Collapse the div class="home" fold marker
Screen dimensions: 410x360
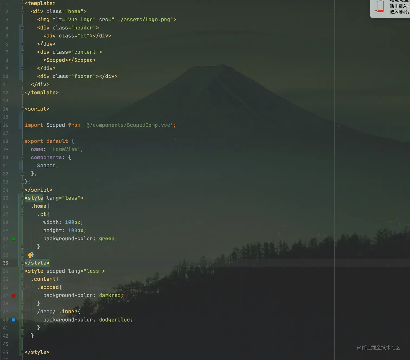click(x=23, y=12)
